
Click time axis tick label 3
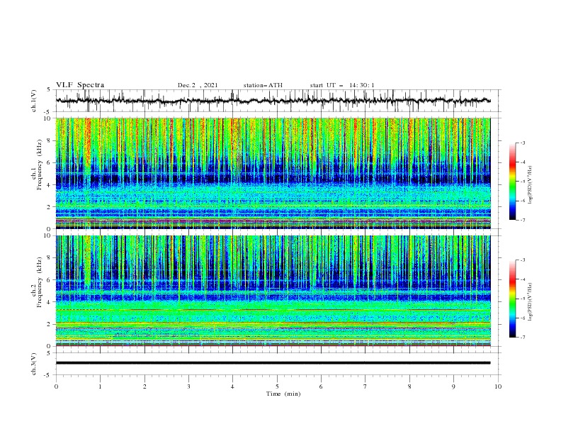[188, 386]
